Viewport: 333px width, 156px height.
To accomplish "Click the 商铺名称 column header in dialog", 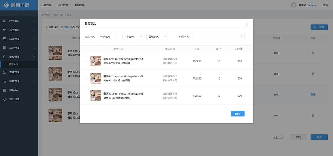I will click(170, 49).
